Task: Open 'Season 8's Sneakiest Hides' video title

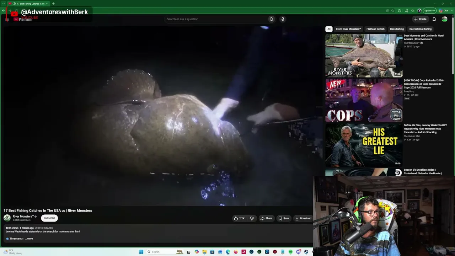Action: coord(423,172)
